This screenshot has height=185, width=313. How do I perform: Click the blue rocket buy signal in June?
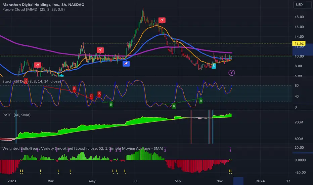(x=126, y=64)
